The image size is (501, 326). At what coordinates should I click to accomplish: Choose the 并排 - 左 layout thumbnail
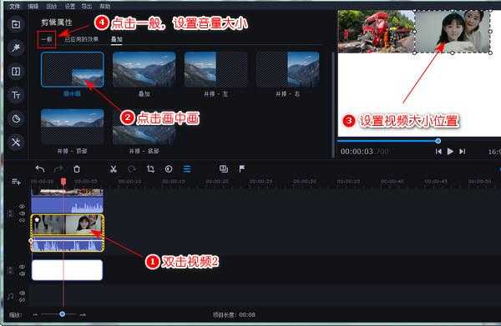click(216, 70)
